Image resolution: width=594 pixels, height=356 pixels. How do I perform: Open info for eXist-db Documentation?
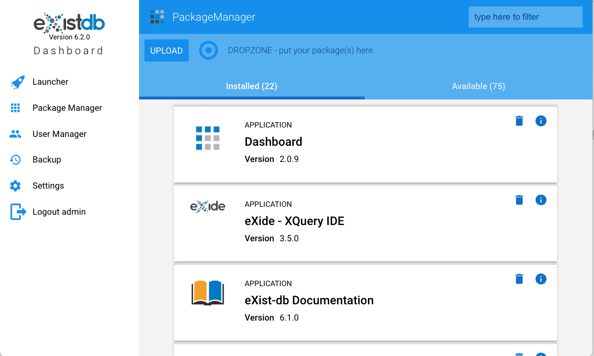coord(541,279)
